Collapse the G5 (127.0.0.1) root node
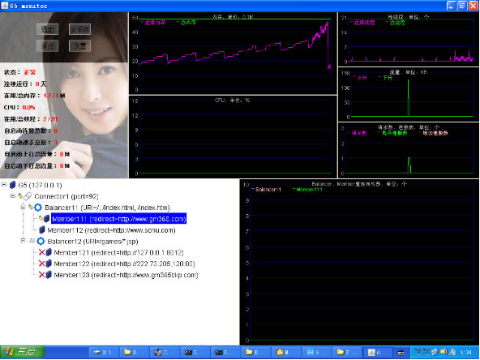Image resolution: width=480 pixels, height=360 pixels. pos(4,185)
